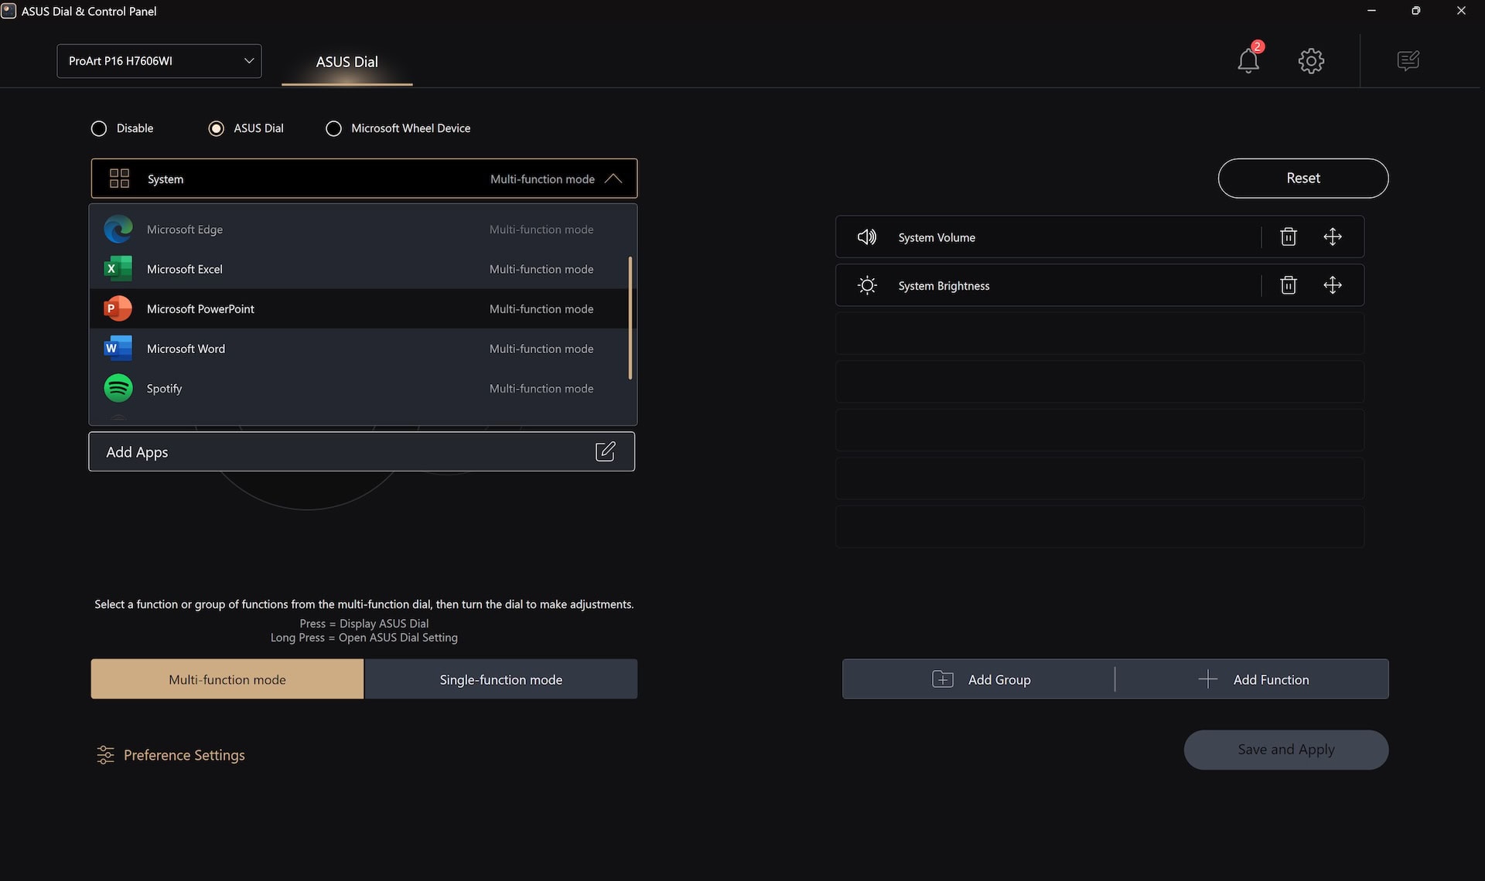Click the Microsoft PowerPoint app icon
Image resolution: width=1485 pixels, height=881 pixels.
point(118,308)
